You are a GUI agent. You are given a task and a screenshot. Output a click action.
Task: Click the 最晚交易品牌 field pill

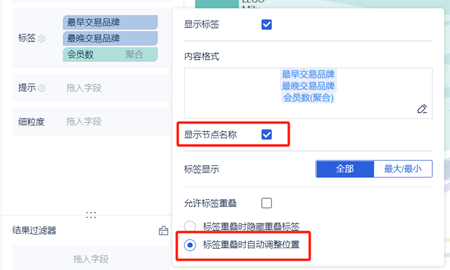pyautogui.click(x=110, y=39)
